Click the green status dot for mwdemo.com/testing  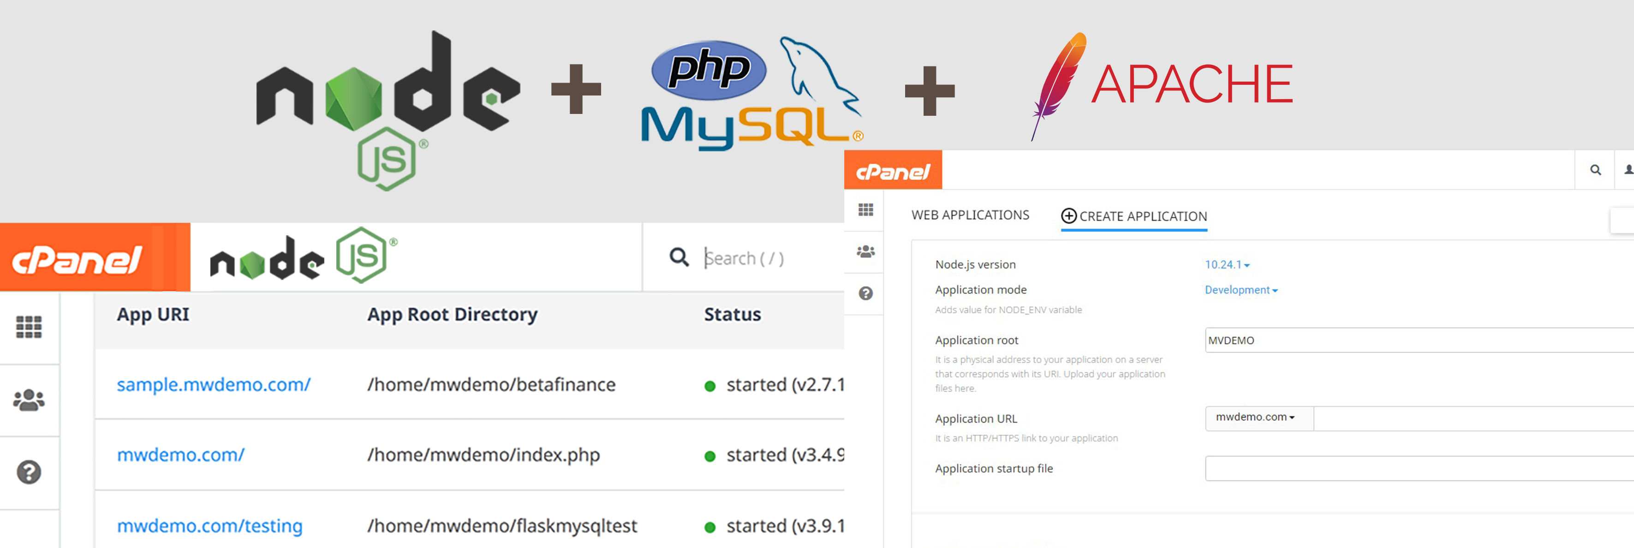pyautogui.click(x=710, y=527)
